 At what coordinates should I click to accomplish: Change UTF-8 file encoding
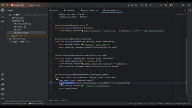point(152,103)
